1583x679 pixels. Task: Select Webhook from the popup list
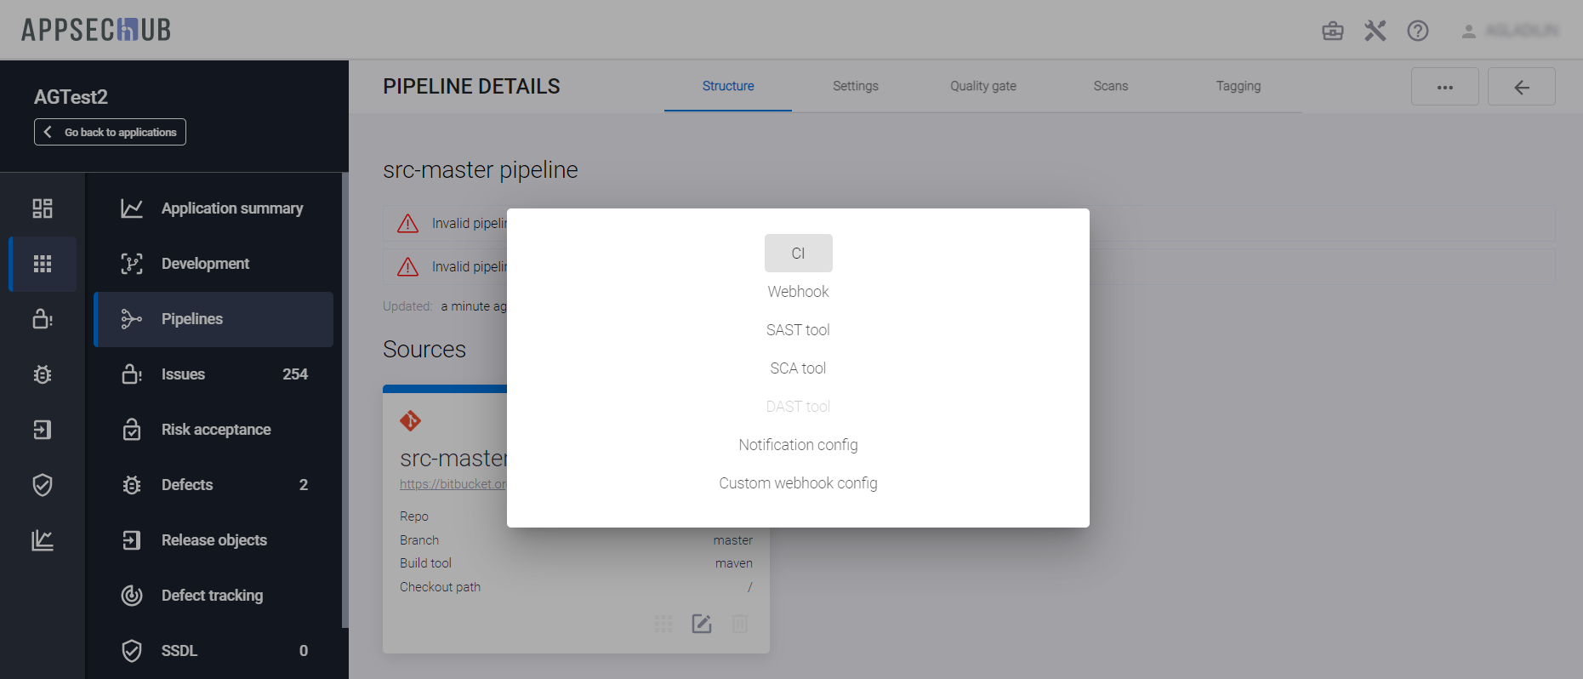pos(798,292)
